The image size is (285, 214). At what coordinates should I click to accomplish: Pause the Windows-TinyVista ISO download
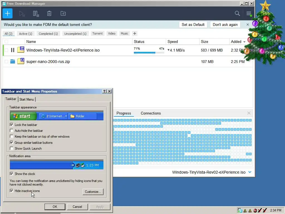coord(13,50)
